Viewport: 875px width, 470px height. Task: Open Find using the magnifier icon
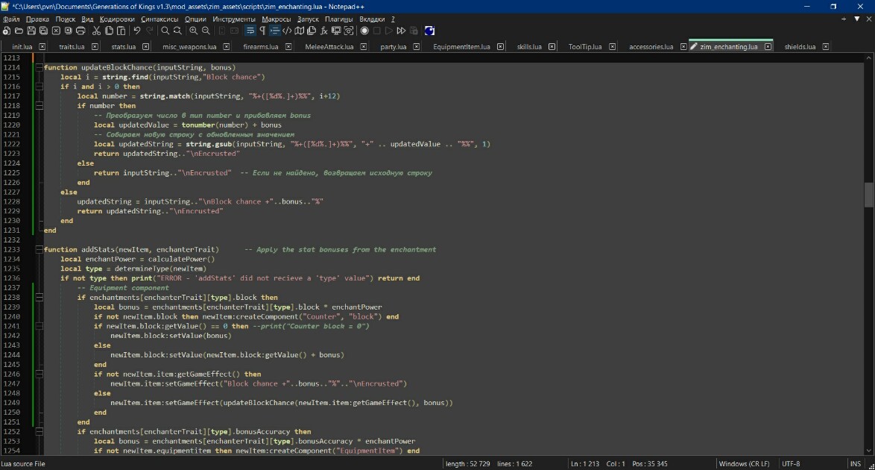(x=165, y=31)
